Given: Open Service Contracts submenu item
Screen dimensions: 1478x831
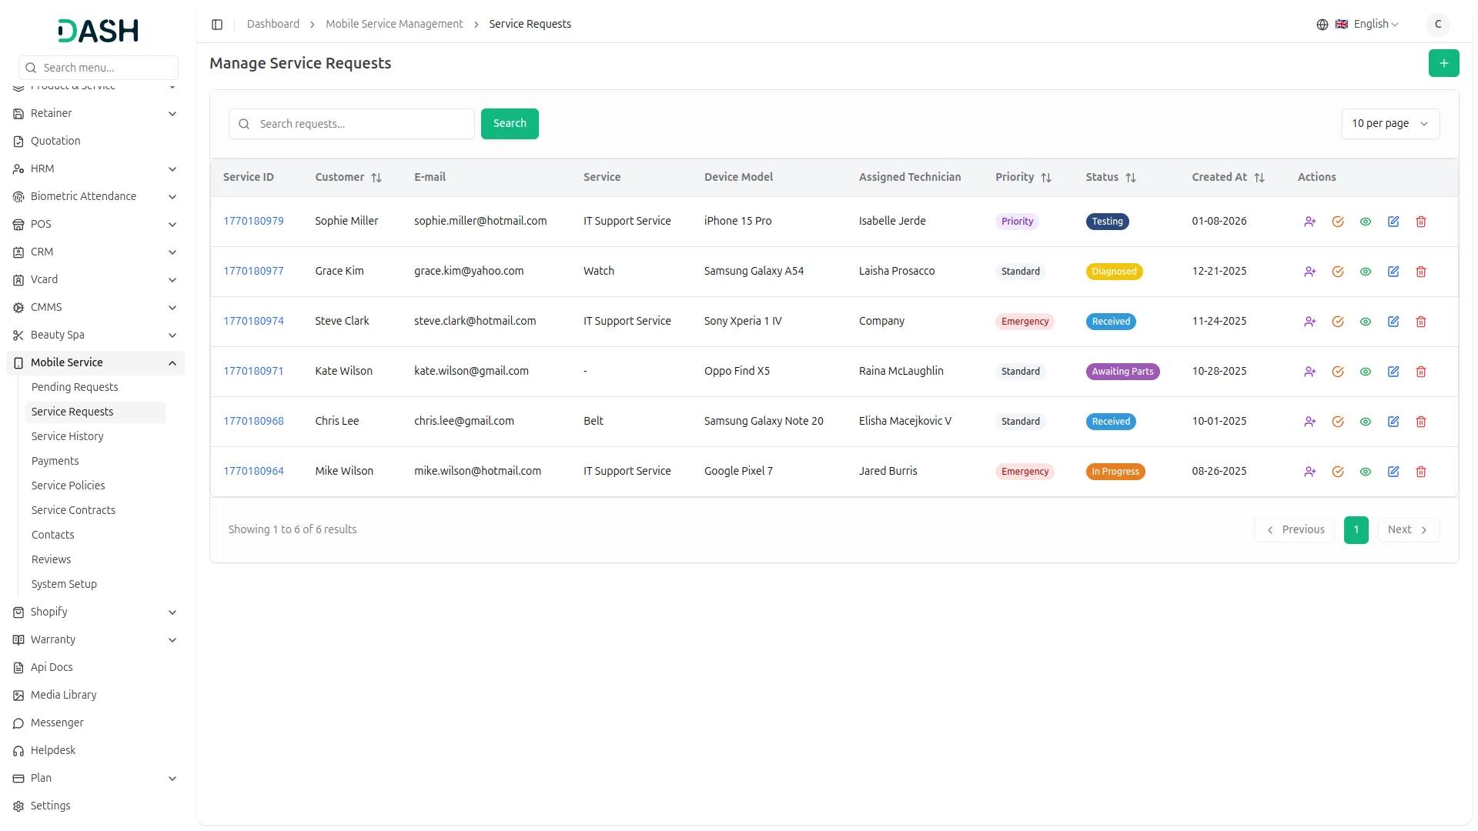Looking at the screenshot, I should click(x=95, y=511).
